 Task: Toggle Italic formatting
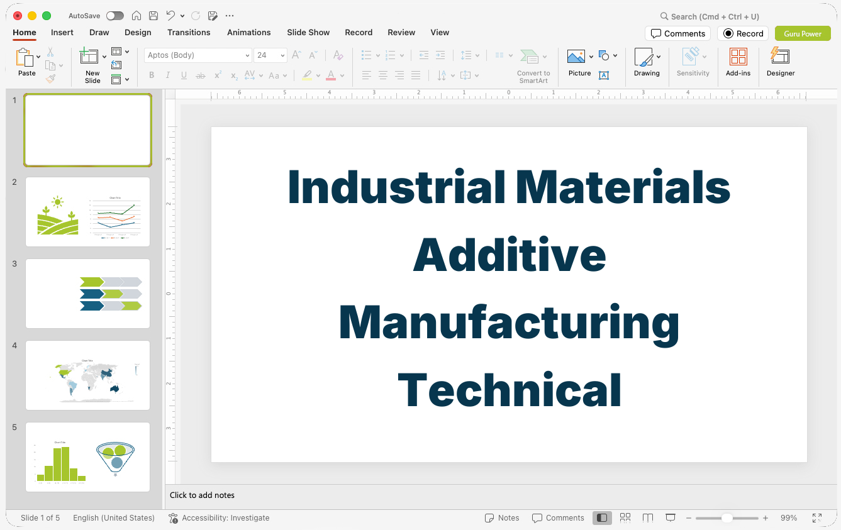click(167, 75)
